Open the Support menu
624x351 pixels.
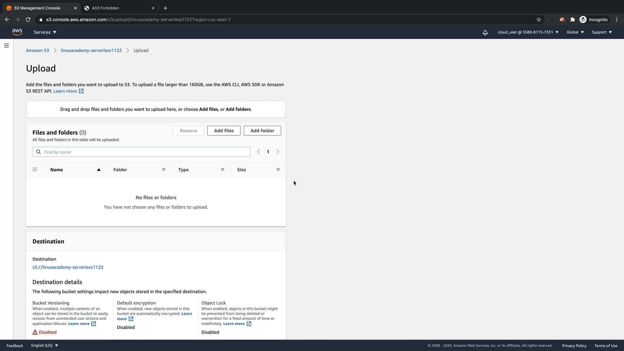602,32
